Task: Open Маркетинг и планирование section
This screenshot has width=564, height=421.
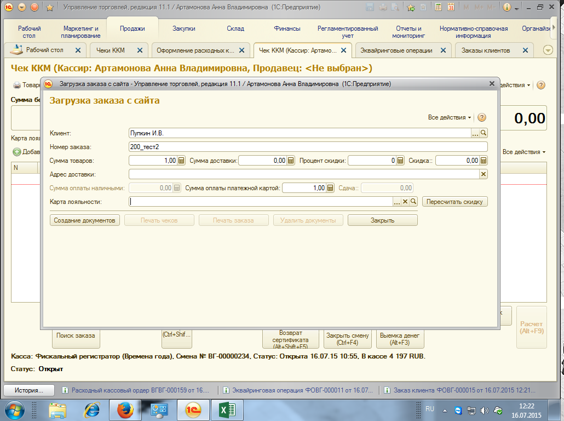Action: 80,32
